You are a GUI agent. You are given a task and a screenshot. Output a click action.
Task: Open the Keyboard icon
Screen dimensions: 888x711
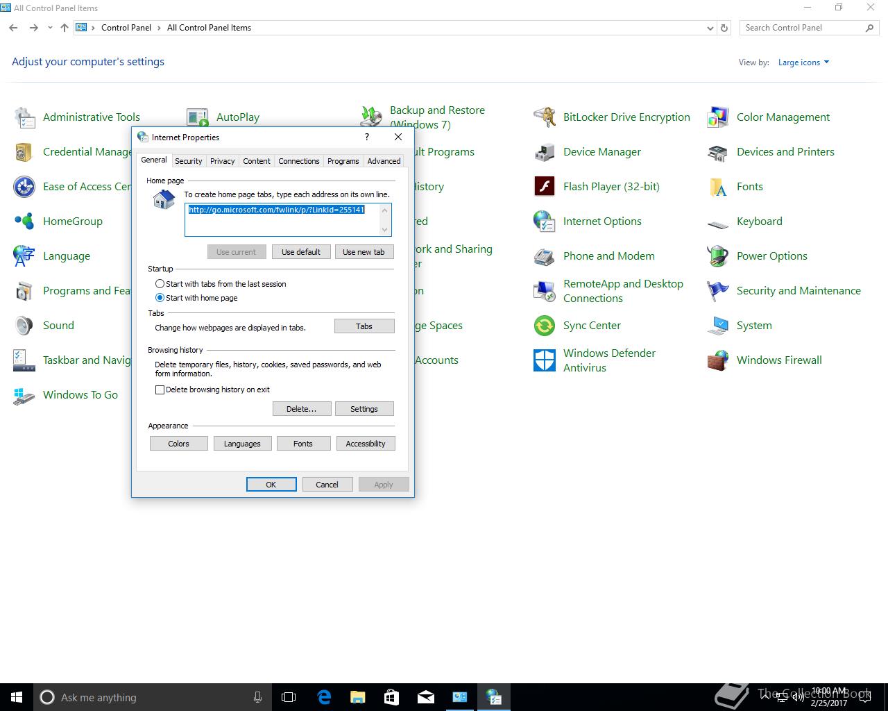[x=718, y=224]
